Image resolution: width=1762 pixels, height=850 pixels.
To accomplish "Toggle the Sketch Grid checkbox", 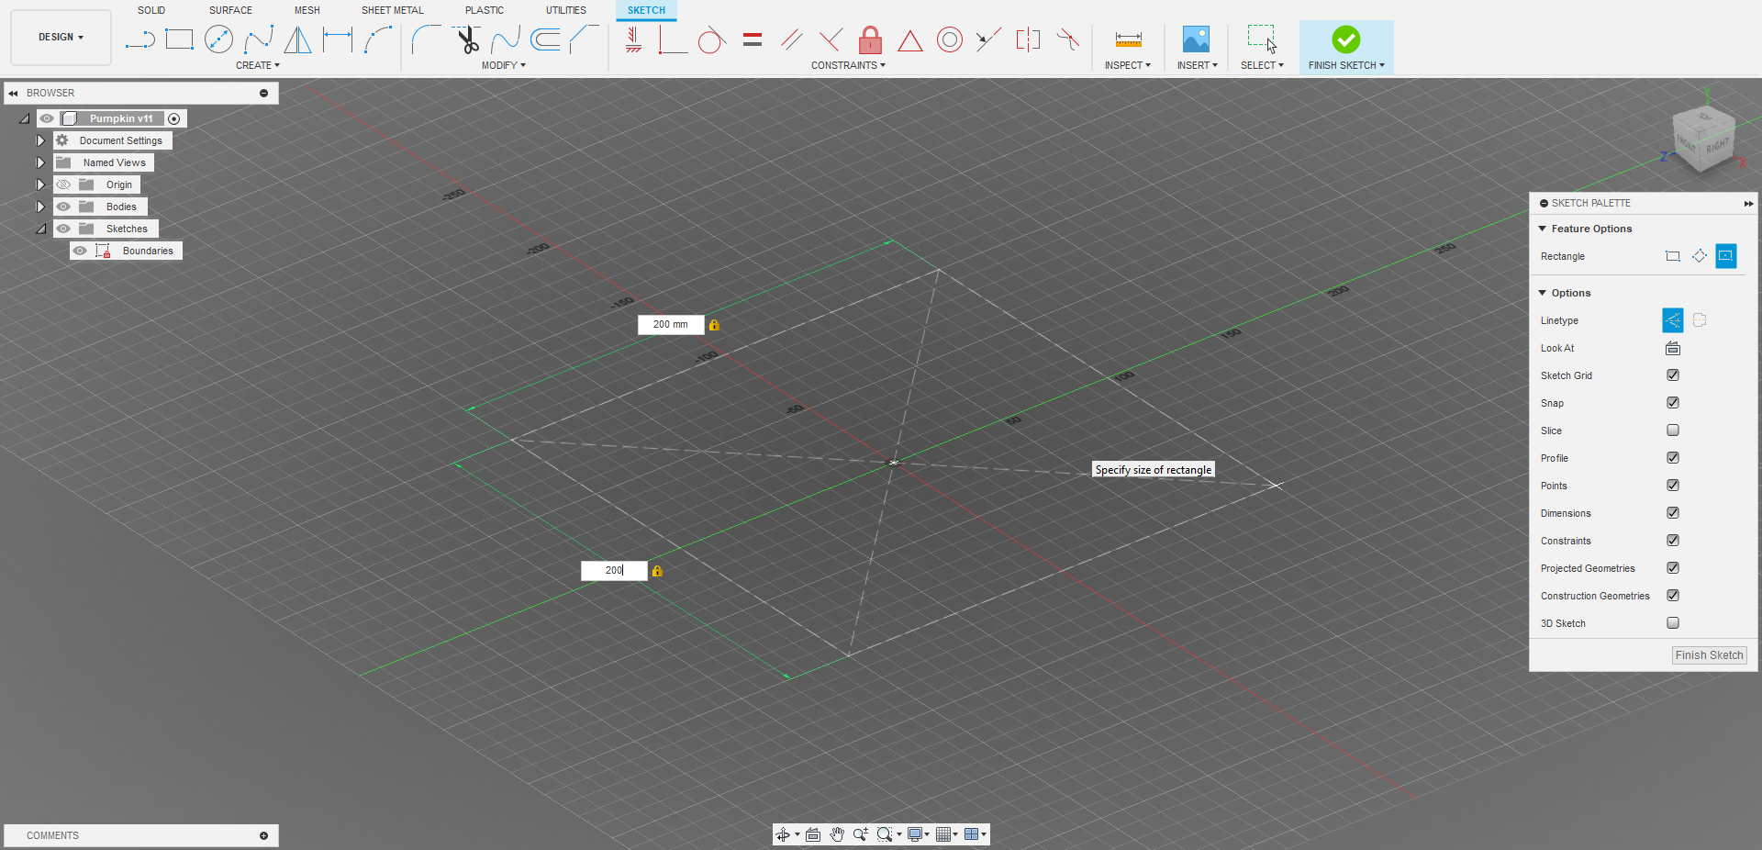I will point(1673,375).
